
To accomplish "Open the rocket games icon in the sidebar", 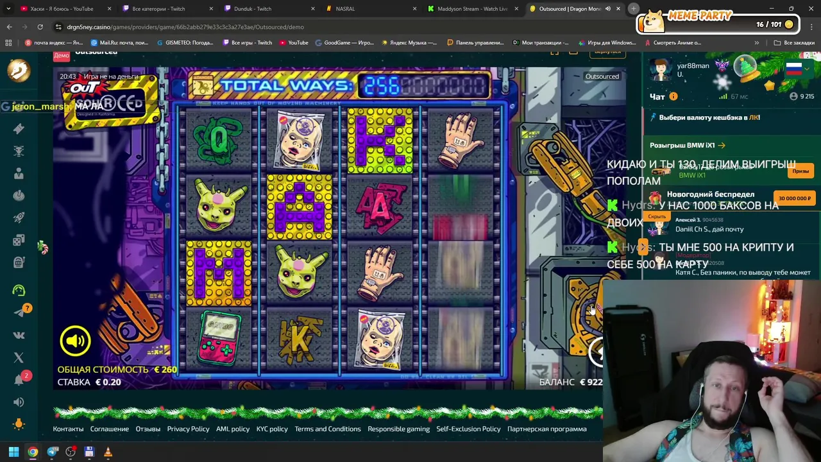I will tap(19, 218).
